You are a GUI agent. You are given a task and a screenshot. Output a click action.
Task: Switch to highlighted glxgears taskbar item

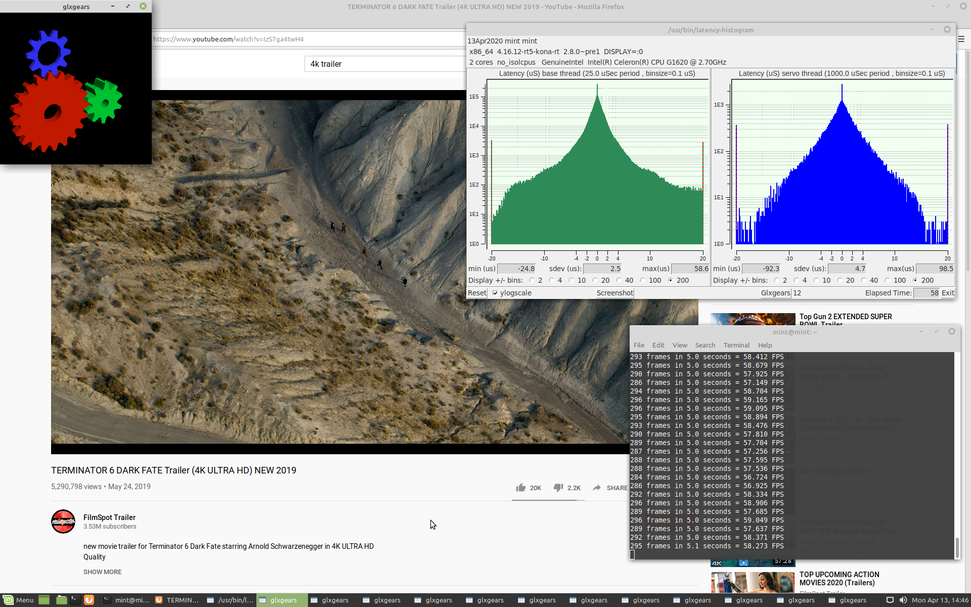pyautogui.click(x=282, y=600)
